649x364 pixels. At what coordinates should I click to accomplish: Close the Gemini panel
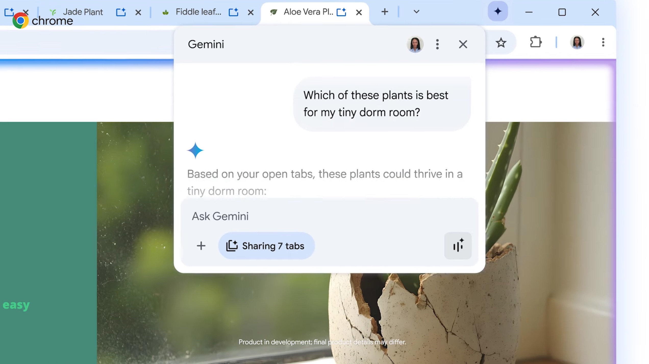(463, 44)
